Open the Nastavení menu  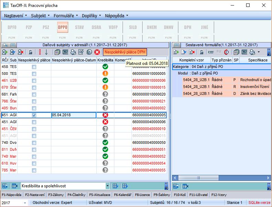pyautogui.click(x=15, y=16)
